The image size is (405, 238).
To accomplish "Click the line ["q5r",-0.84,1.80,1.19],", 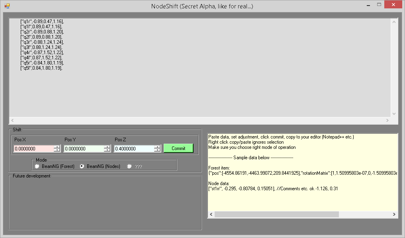I will 42,63.
